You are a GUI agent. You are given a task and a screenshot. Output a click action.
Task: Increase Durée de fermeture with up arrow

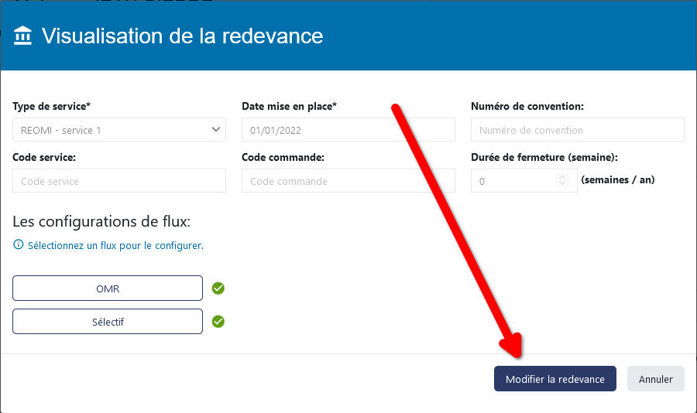click(562, 177)
